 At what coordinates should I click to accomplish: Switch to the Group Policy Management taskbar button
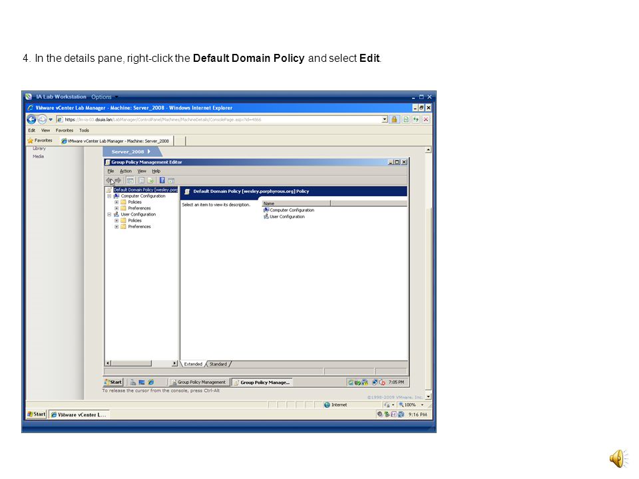(x=199, y=383)
